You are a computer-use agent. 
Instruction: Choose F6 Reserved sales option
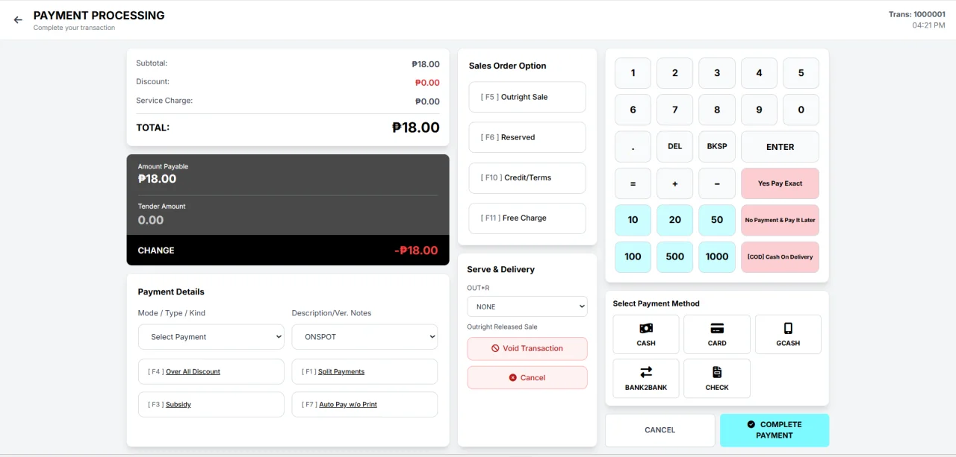(x=527, y=137)
